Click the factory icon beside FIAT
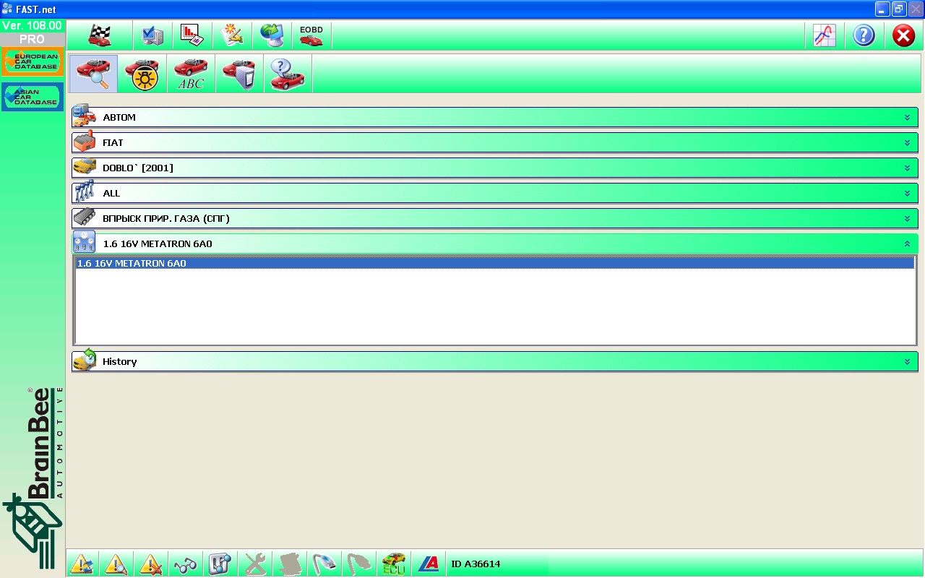Viewport: 925px width, 578px height. (85, 141)
